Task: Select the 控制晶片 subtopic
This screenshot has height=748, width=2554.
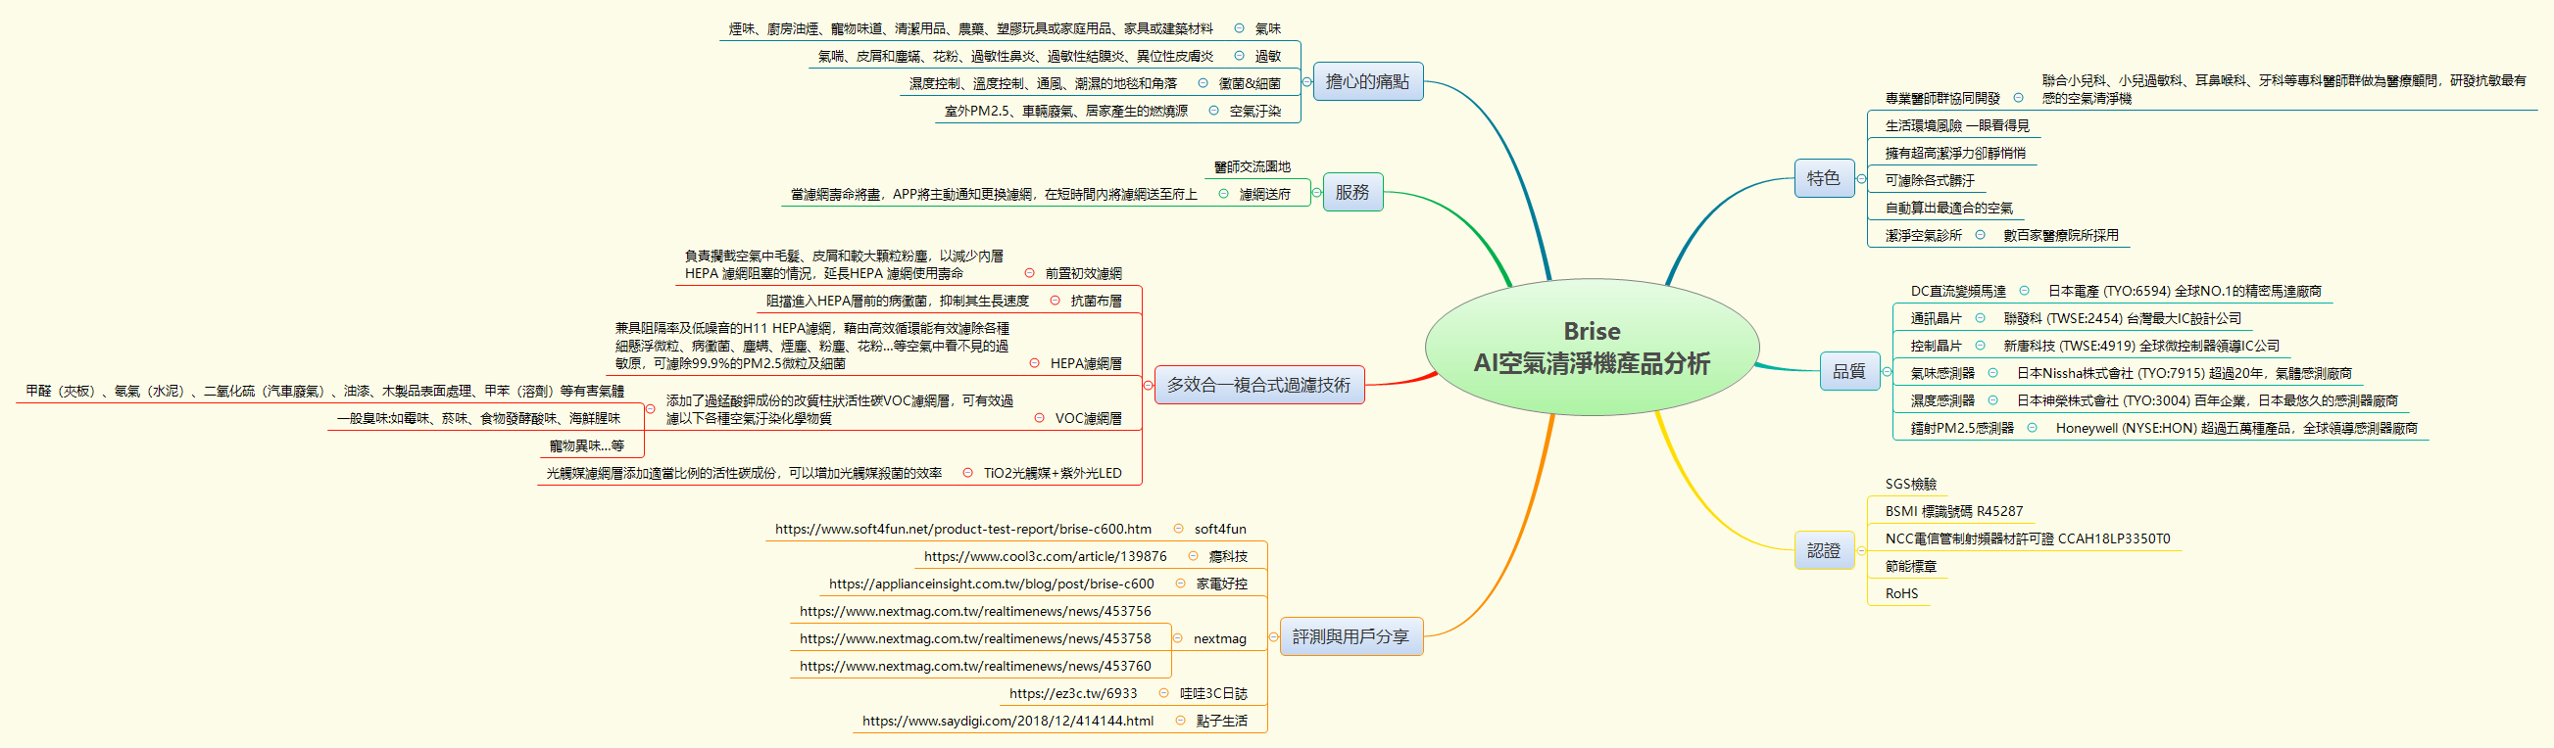Action: (1936, 346)
